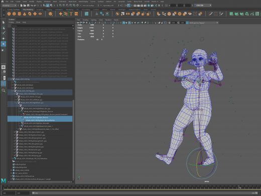Open the polygon Type tool (T icon)

[71, 14]
